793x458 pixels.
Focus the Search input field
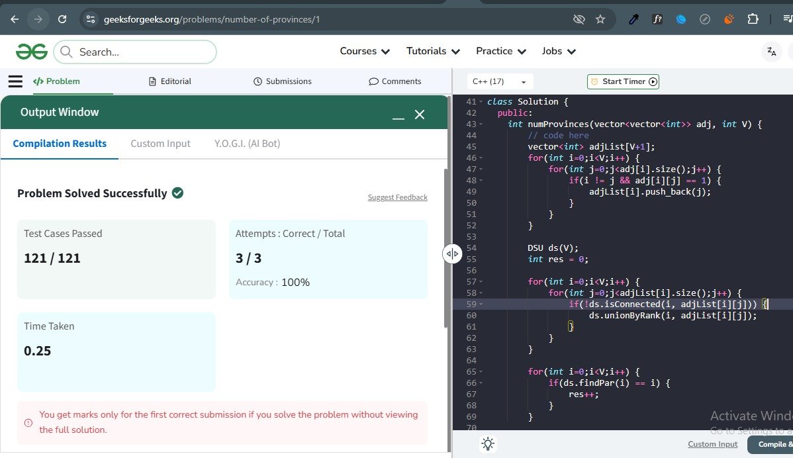[x=135, y=52]
